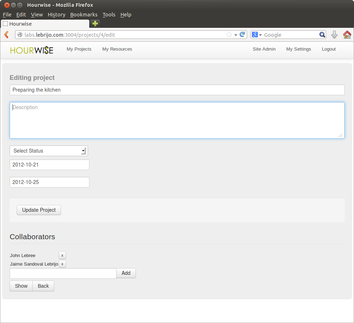Viewport: 354px width, 323px height.
Task: Click the Update Project button
Action: pyautogui.click(x=39, y=210)
